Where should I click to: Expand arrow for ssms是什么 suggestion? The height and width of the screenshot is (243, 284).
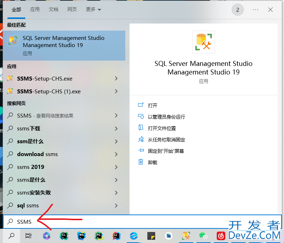116,180
